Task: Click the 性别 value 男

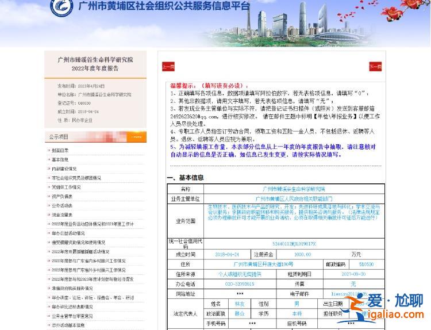Action: click(297, 304)
